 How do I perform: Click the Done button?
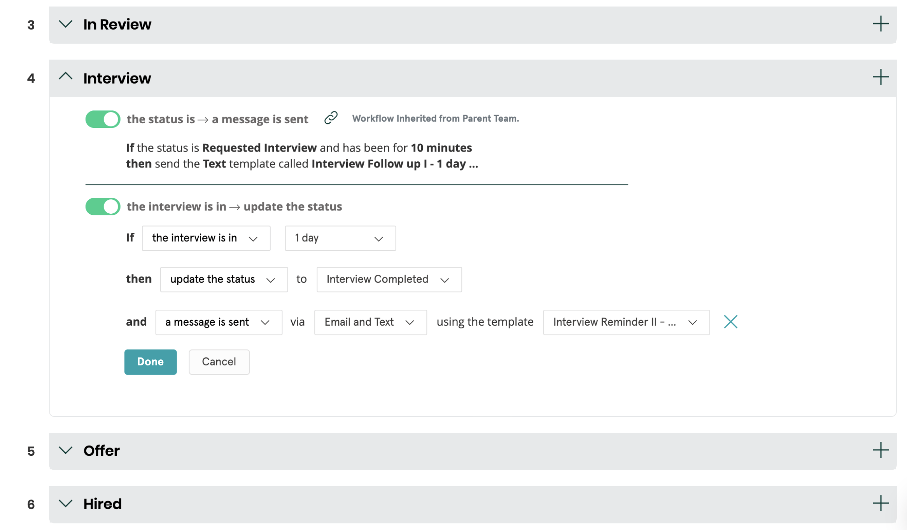150,362
